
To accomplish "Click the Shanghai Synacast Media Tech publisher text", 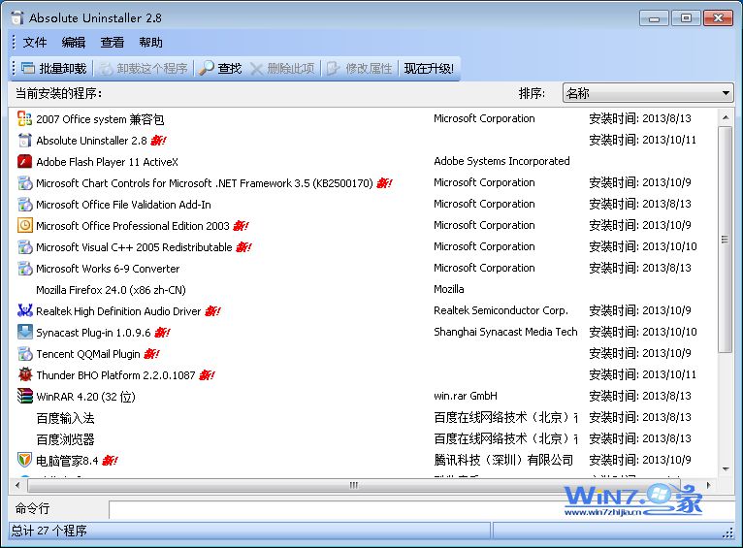I will [505, 332].
